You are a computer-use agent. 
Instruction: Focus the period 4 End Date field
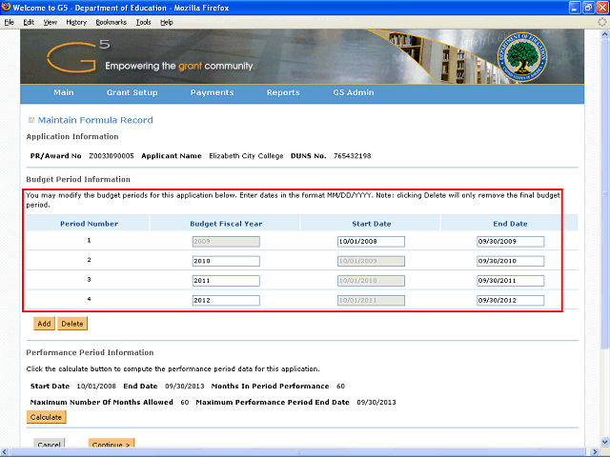point(510,301)
